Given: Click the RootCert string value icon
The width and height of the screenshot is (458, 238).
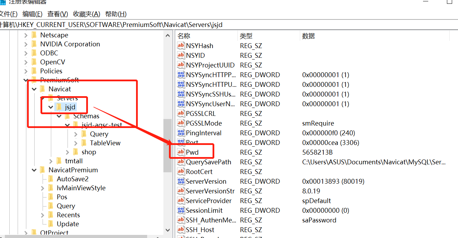Looking at the screenshot, I should pos(181,172).
